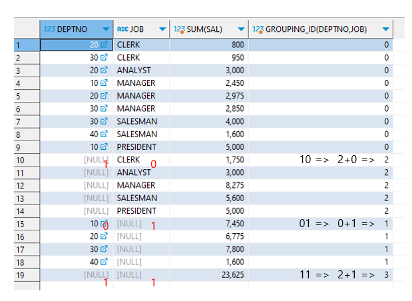Click GROUPING_ID value 2 in row 11

[x=386, y=172]
